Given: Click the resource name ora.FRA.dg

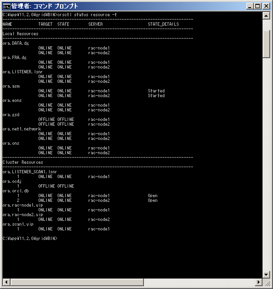Looking at the screenshot, I should pos(14,58).
